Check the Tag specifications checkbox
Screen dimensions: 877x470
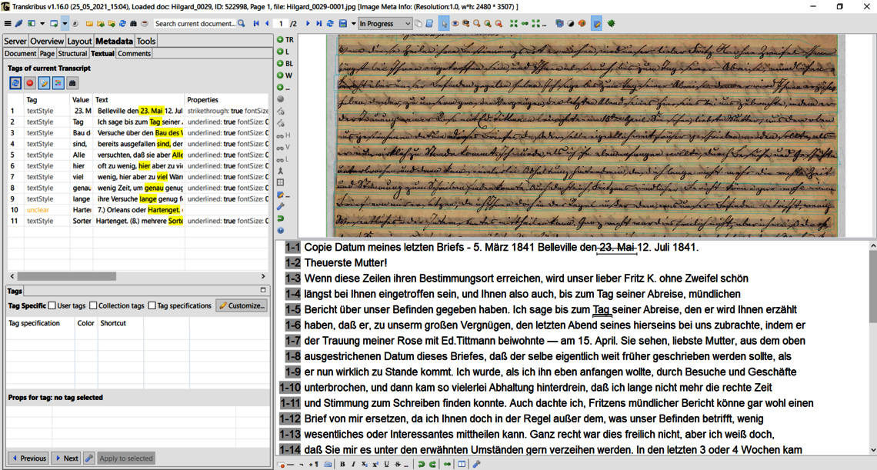pos(152,305)
